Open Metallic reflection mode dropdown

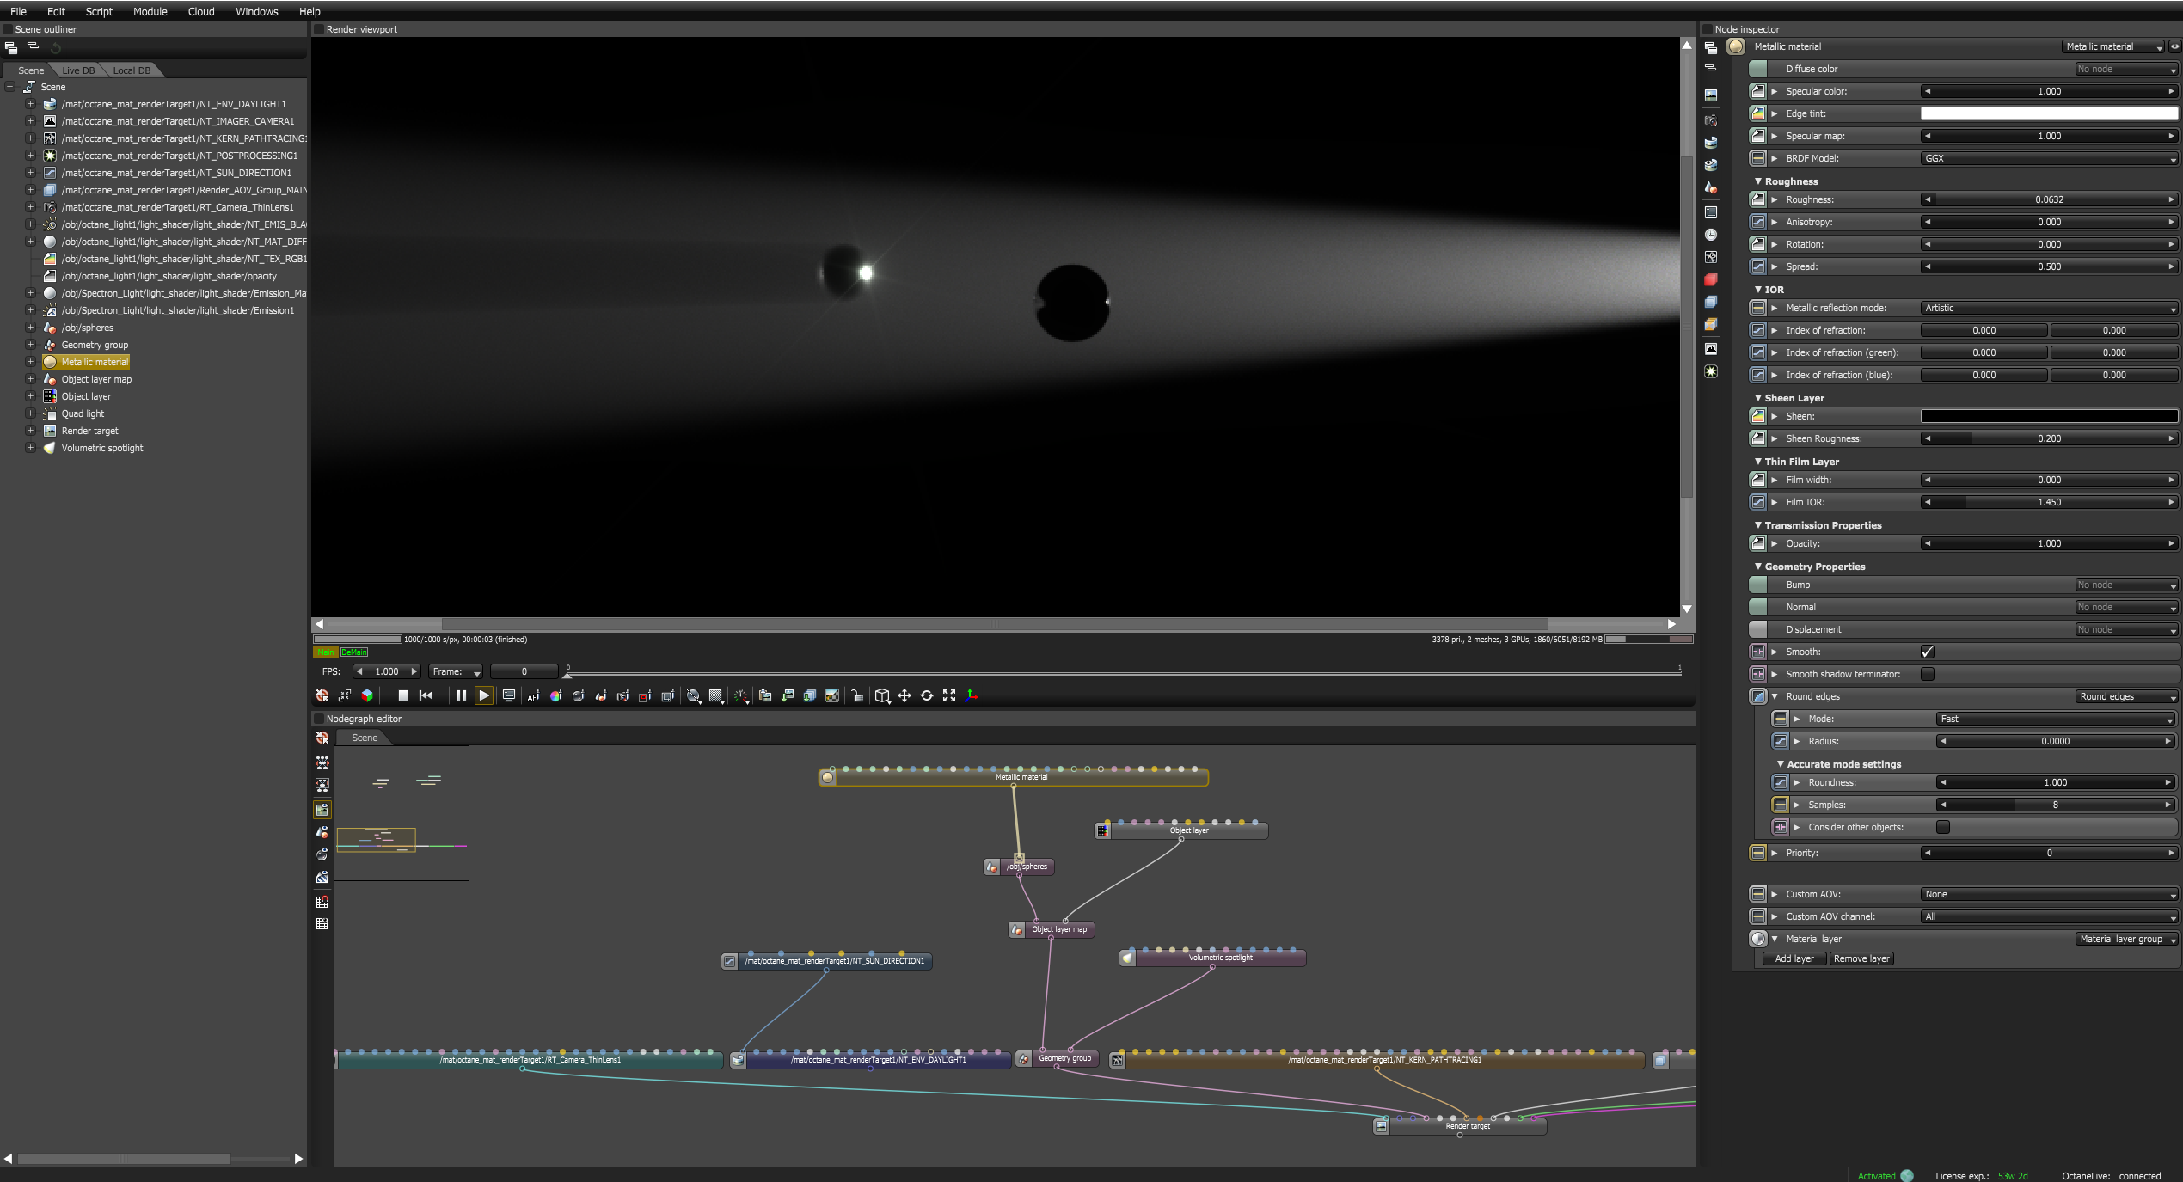click(2048, 308)
